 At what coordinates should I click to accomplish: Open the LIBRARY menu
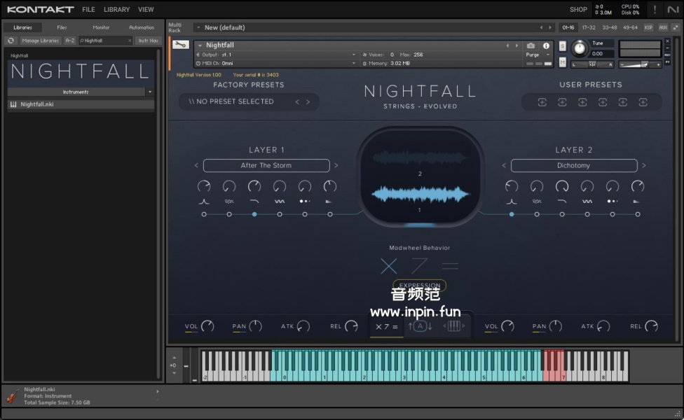(116, 10)
